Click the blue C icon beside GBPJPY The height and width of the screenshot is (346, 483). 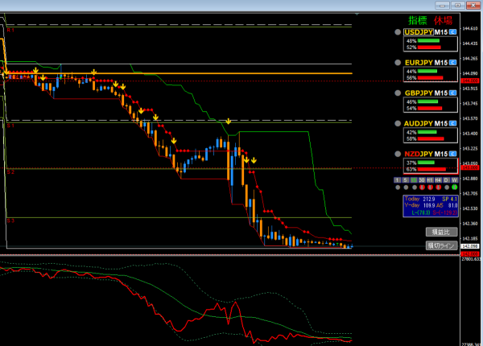tap(453, 93)
